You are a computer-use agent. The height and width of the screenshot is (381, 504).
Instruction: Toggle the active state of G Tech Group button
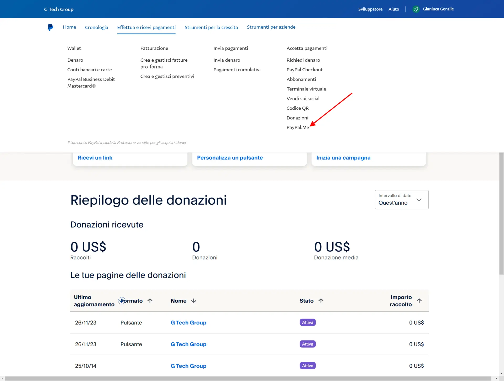click(x=307, y=322)
